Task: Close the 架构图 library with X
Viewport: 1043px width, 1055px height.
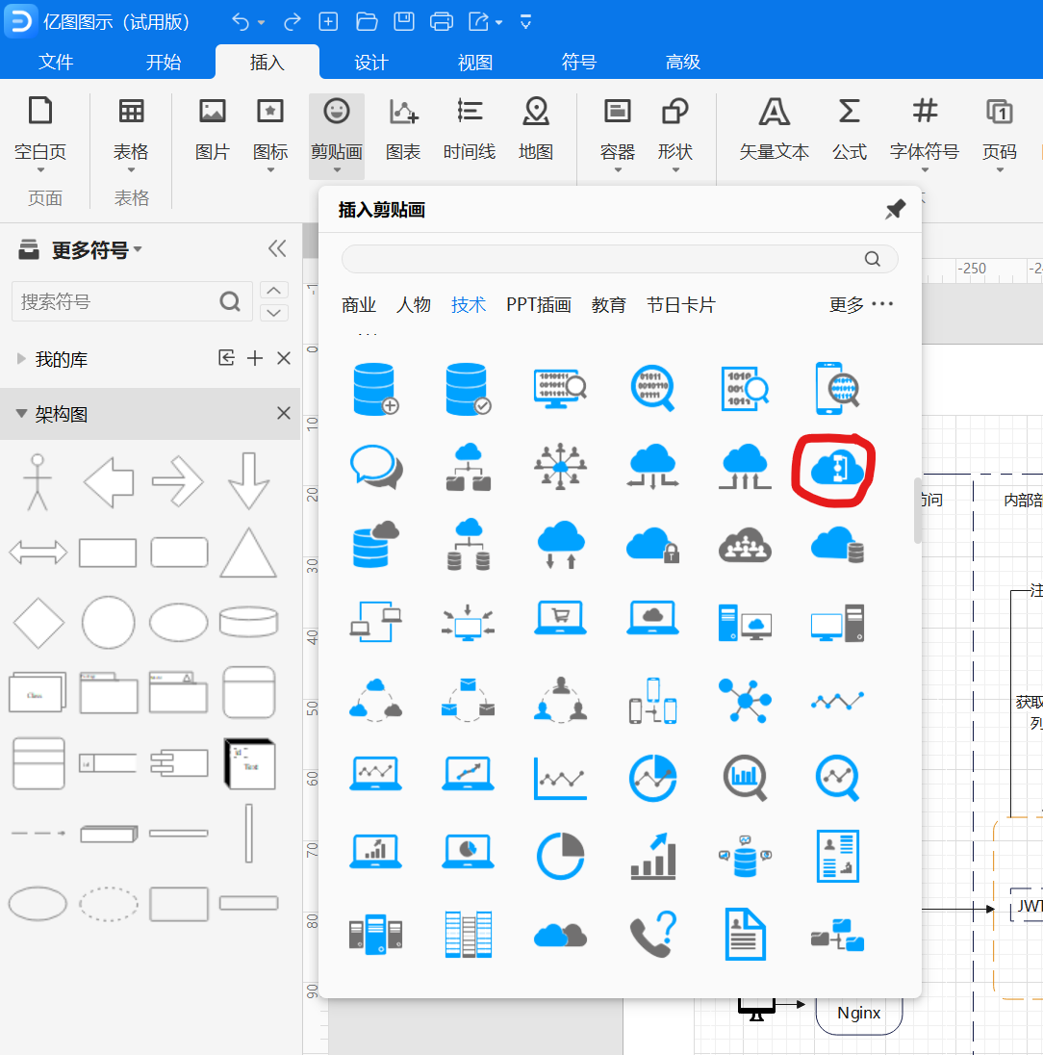Action: coord(284,413)
